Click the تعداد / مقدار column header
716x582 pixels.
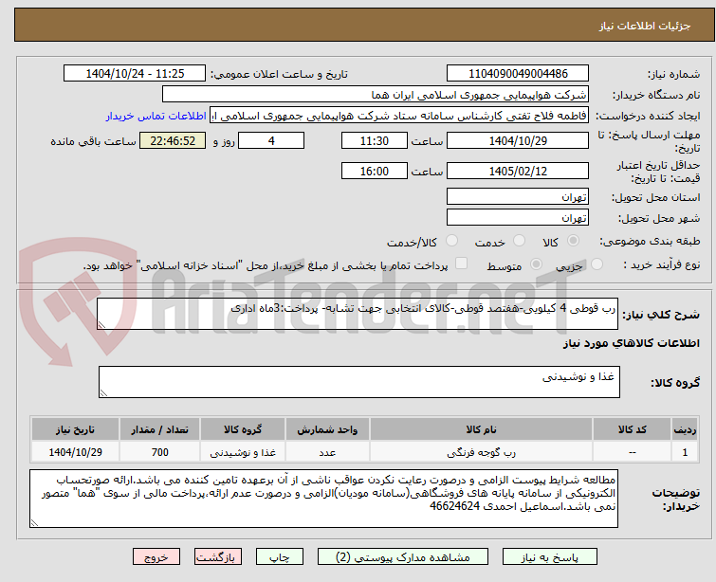tap(160, 429)
